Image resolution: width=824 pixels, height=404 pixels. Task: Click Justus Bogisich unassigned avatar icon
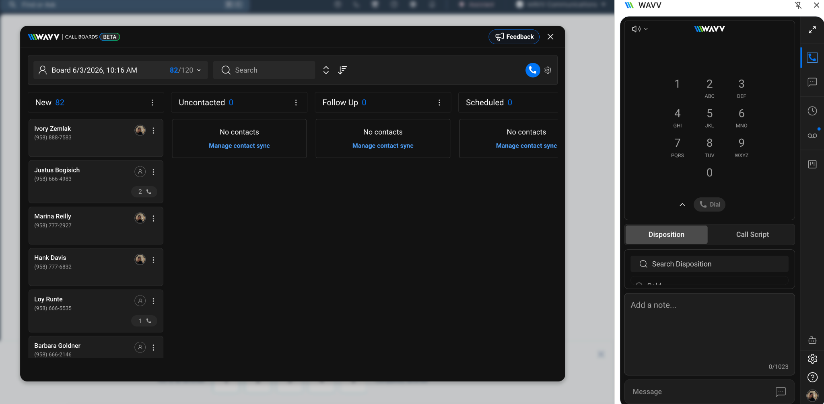pyautogui.click(x=140, y=172)
